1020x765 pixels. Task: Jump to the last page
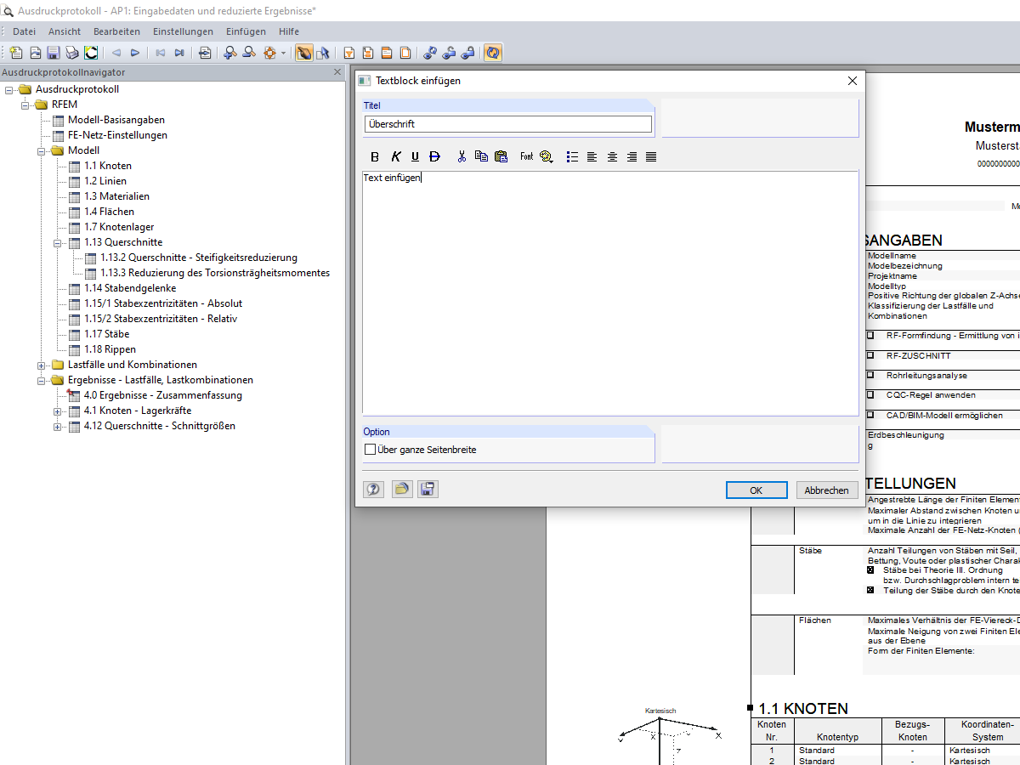pos(179,53)
